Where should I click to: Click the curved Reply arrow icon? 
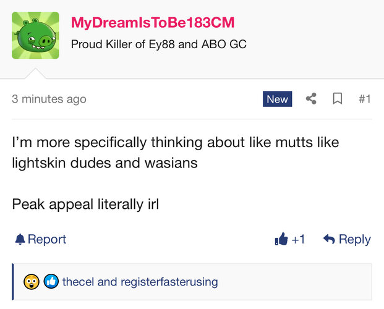point(329,239)
